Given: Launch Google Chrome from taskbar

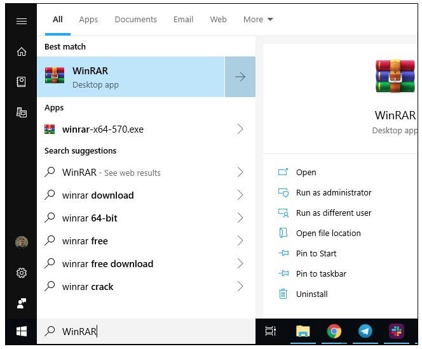Looking at the screenshot, I should click(334, 331).
